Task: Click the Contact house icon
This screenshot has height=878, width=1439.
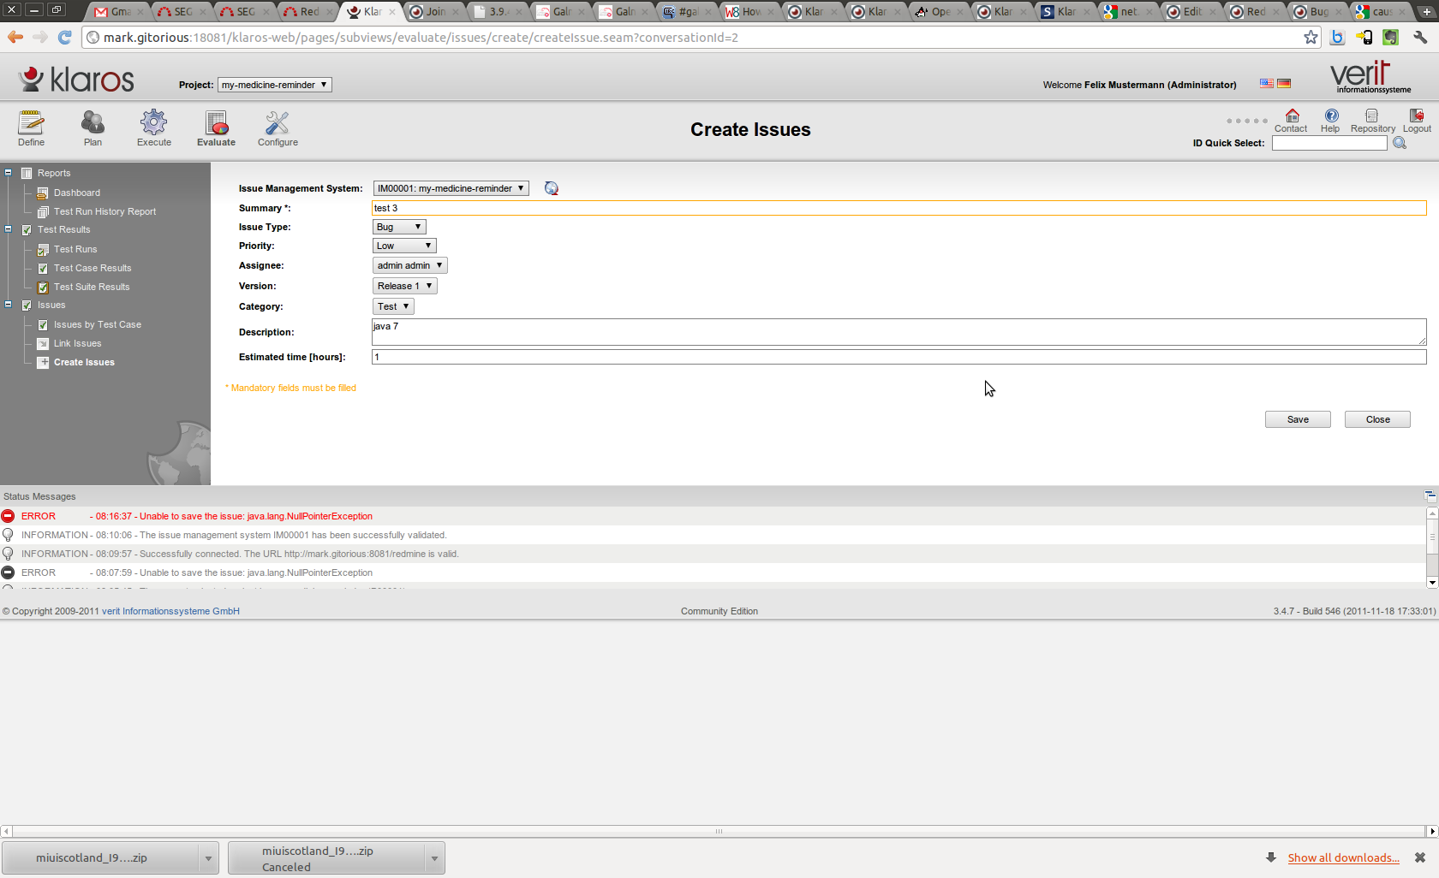Action: click(1292, 116)
